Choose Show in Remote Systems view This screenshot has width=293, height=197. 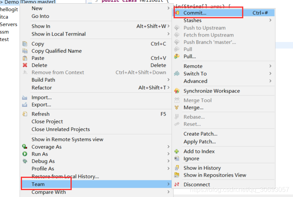click(68, 139)
